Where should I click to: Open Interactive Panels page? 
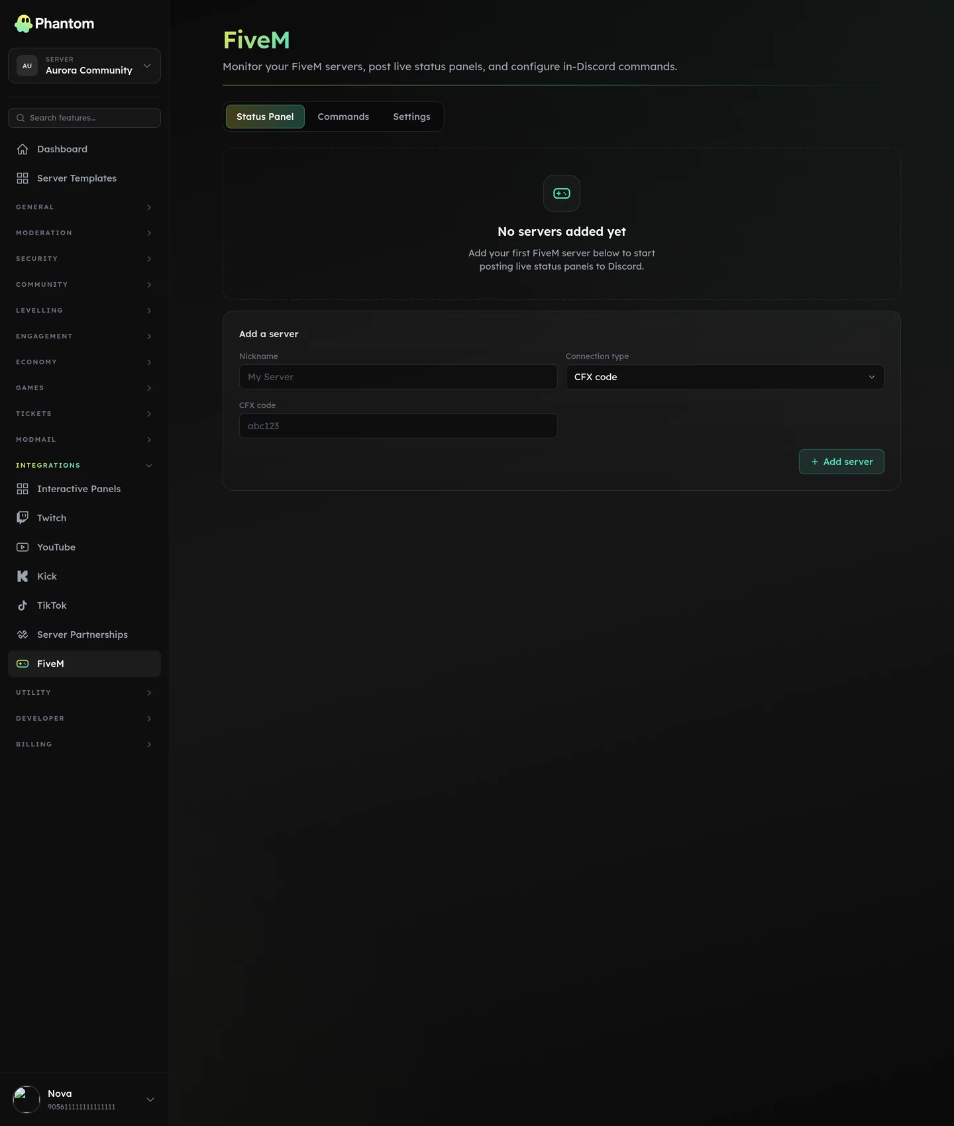coord(84,489)
